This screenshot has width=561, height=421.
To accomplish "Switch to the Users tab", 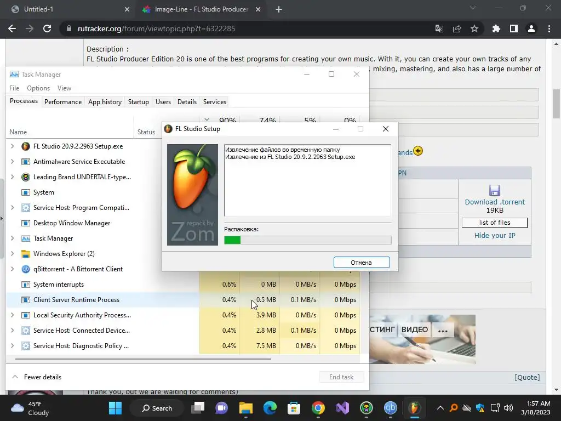I will 163,101.
